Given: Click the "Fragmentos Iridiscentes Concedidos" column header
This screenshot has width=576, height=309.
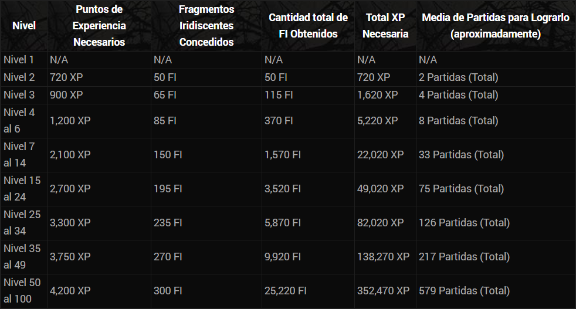Looking at the screenshot, I should [x=206, y=26].
